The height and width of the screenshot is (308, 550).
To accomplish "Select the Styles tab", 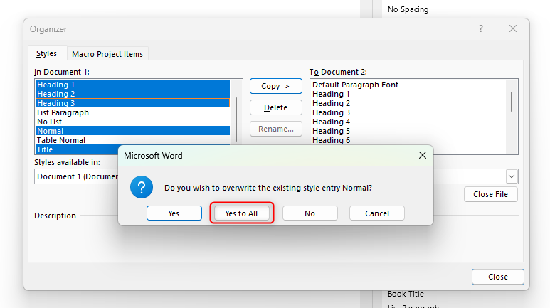I will click(47, 54).
